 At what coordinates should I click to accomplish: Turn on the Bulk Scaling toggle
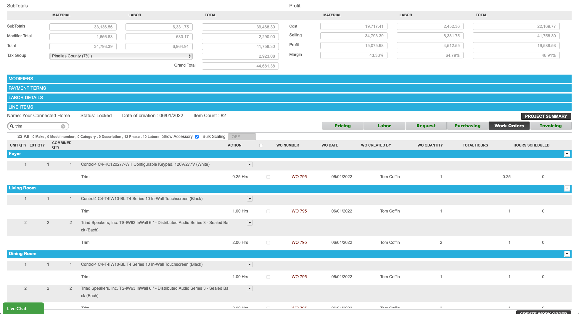click(x=242, y=136)
